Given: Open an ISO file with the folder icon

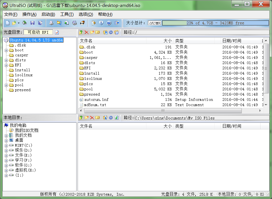Looking at the screenshot, I should (14, 23).
